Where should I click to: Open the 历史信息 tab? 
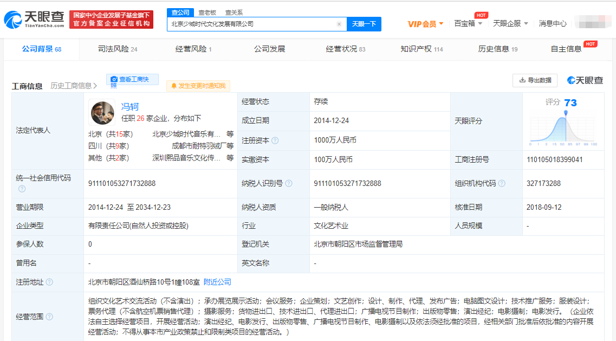(498, 49)
